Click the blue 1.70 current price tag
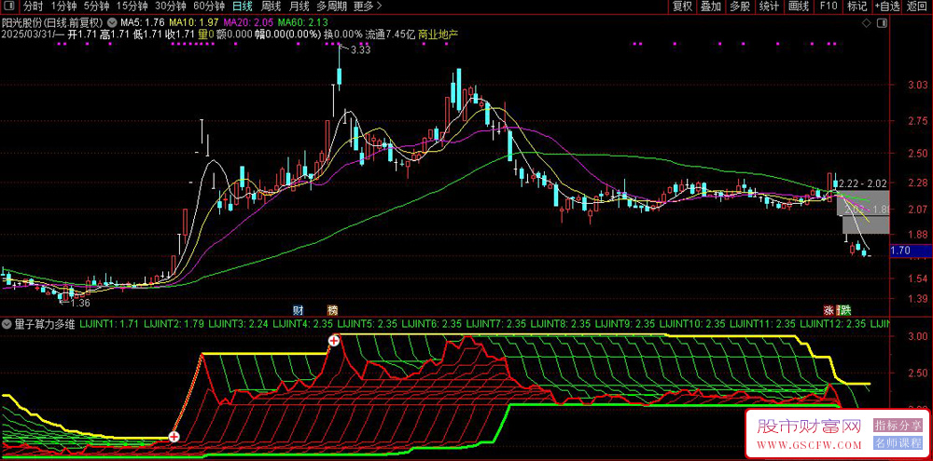Screen dimensions: 933x461 pyautogui.click(x=909, y=251)
